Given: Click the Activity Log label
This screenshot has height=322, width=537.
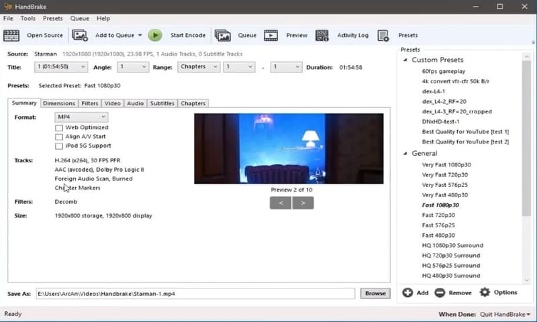Looking at the screenshot, I should click(x=353, y=36).
